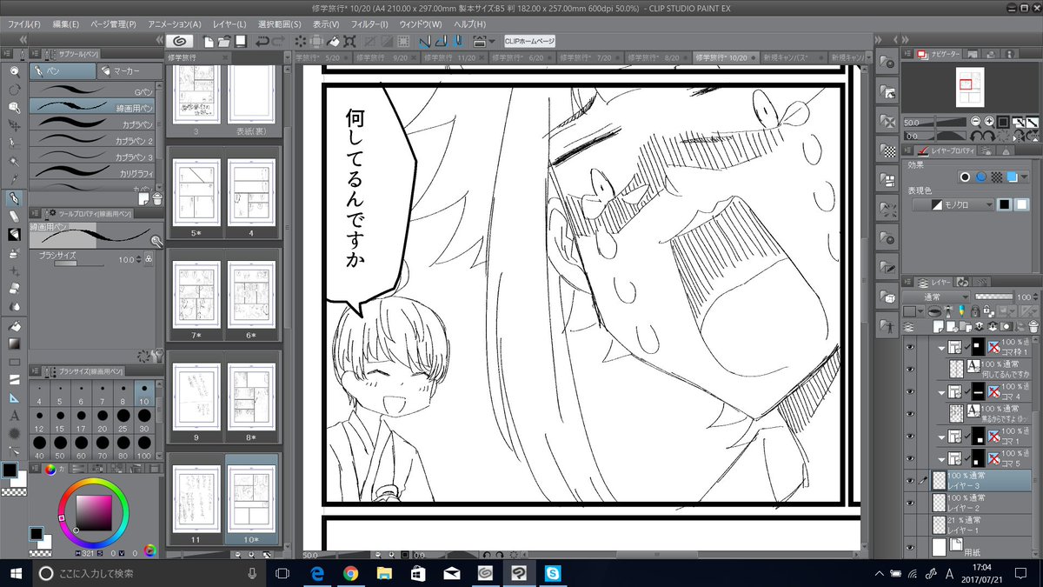Open CLIP STUDIO via the spiral logo button
The width and height of the screenshot is (1043, 587).
point(179,41)
